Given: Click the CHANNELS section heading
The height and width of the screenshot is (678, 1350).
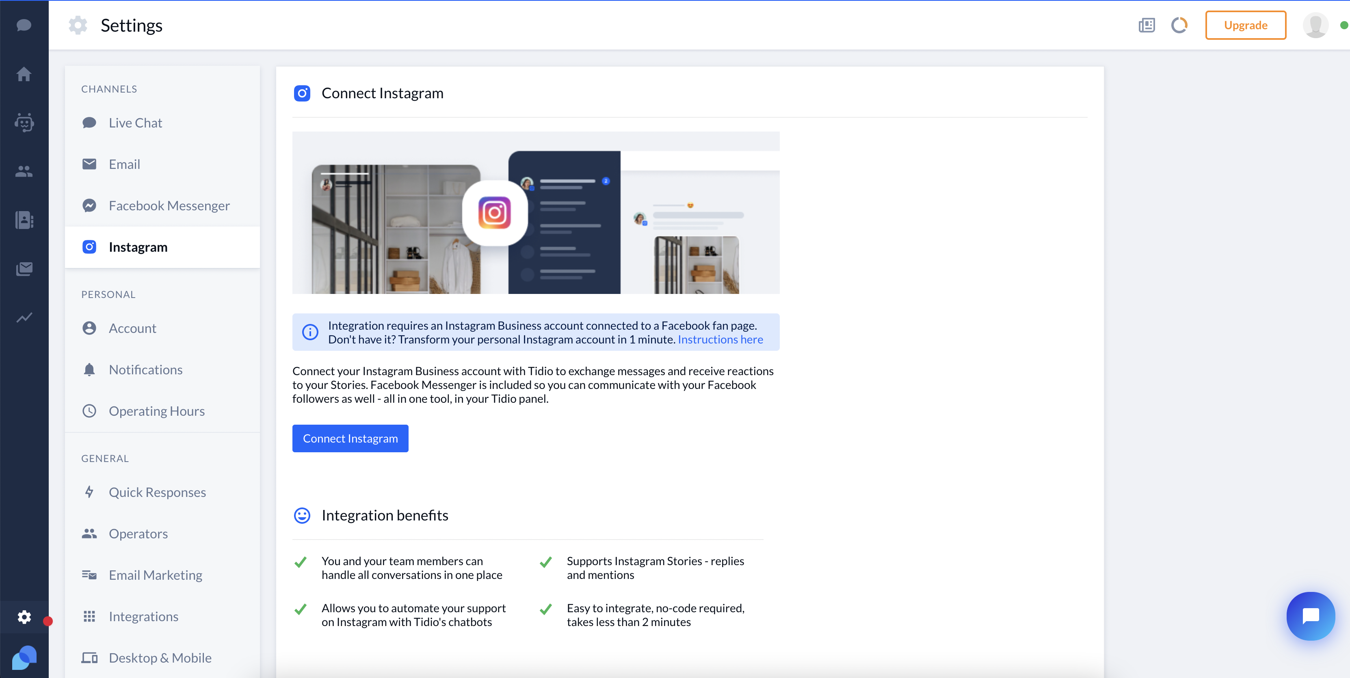Looking at the screenshot, I should (x=109, y=89).
